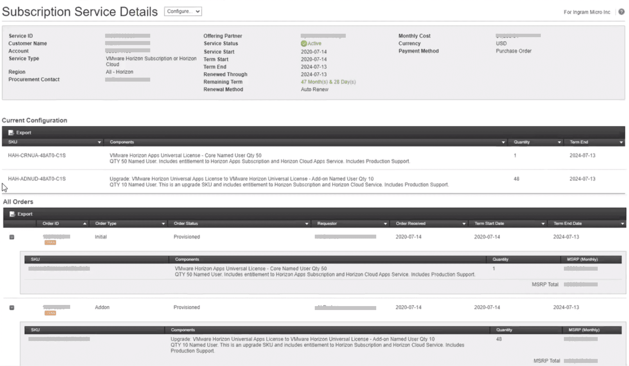
Task: Click the HAH-ADNUD-48AT0-C1S SKU text
Action: (x=37, y=179)
